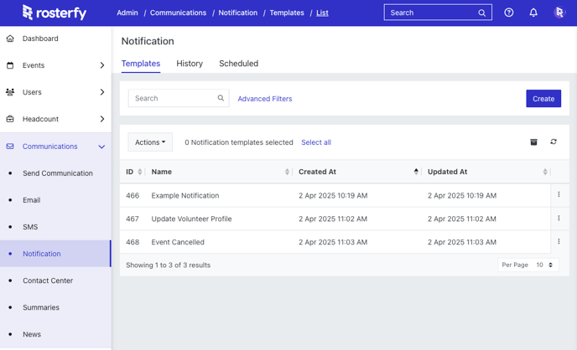
Task: Click Created At 2 Apr 2025 11:03 AM
Action: tap(333, 242)
